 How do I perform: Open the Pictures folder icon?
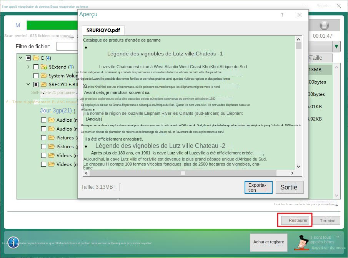pyautogui.click(x=52, y=137)
